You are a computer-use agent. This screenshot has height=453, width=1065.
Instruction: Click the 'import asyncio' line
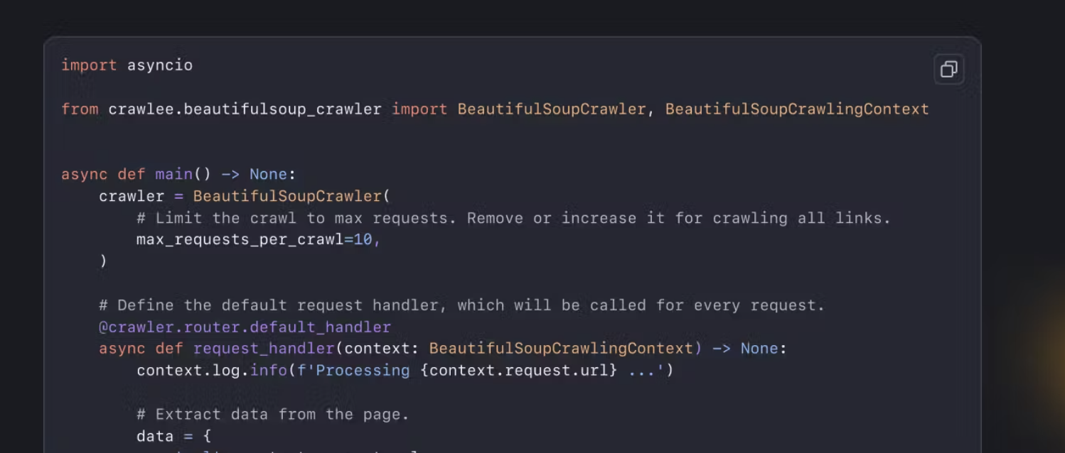pos(127,65)
